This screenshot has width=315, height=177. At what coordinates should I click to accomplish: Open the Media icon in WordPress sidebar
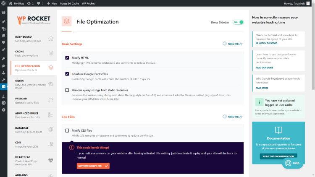(4, 29)
